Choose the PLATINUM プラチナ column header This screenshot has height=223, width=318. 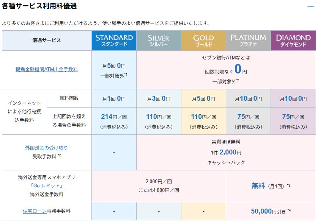(248, 41)
